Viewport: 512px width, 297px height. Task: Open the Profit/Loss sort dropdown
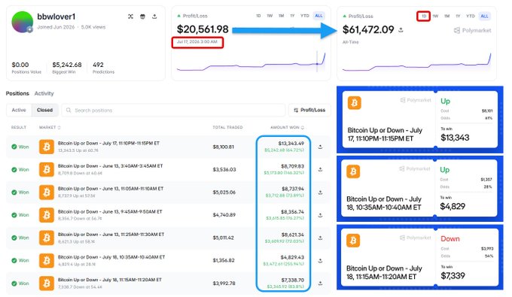[x=309, y=111]
